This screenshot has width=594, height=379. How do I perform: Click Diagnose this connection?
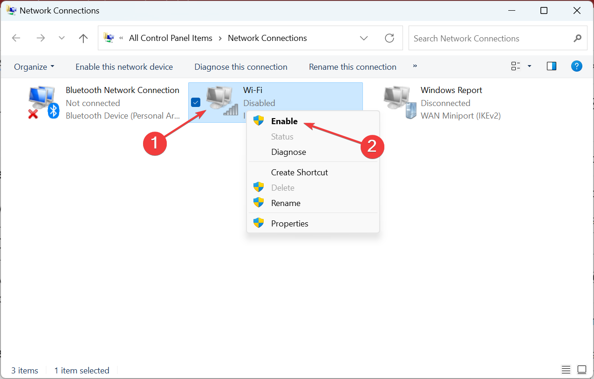click(241, 67)
